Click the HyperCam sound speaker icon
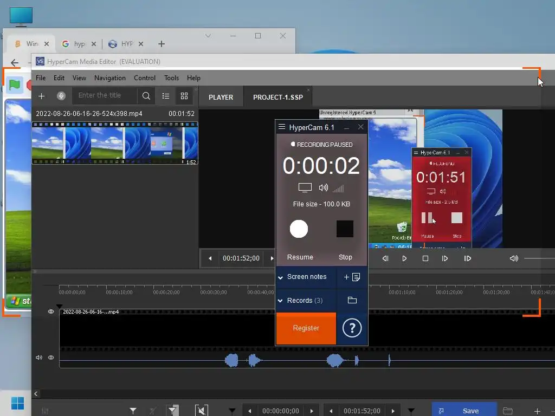 323,187
